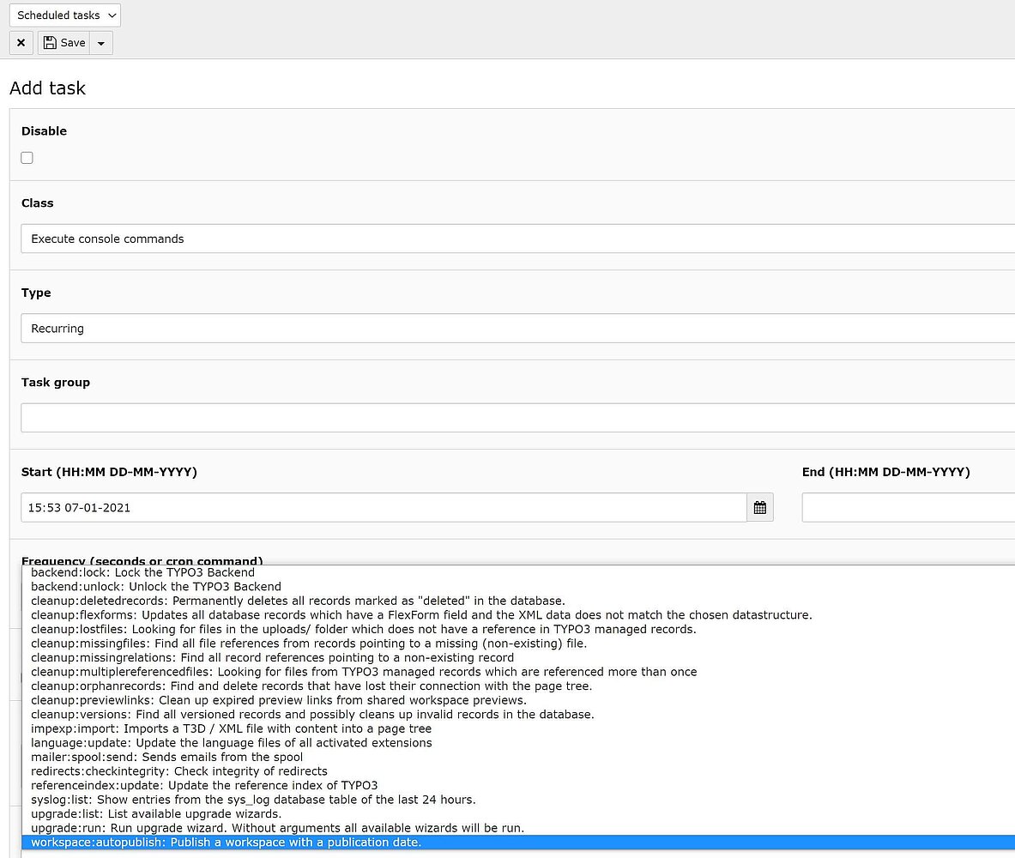Image resolution: width=1015 pixels, height=858 pixels.
Task: Pick the referenceindex:update option
Action: coord(203,785)
